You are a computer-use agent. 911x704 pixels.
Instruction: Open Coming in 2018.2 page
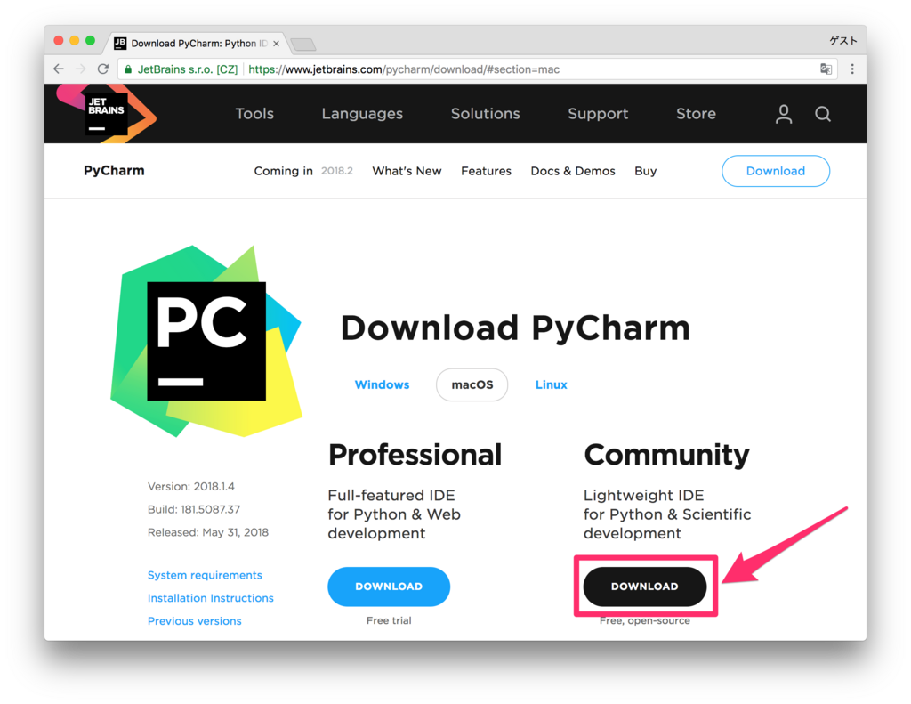pyautogui.click(x=303, y=171)
